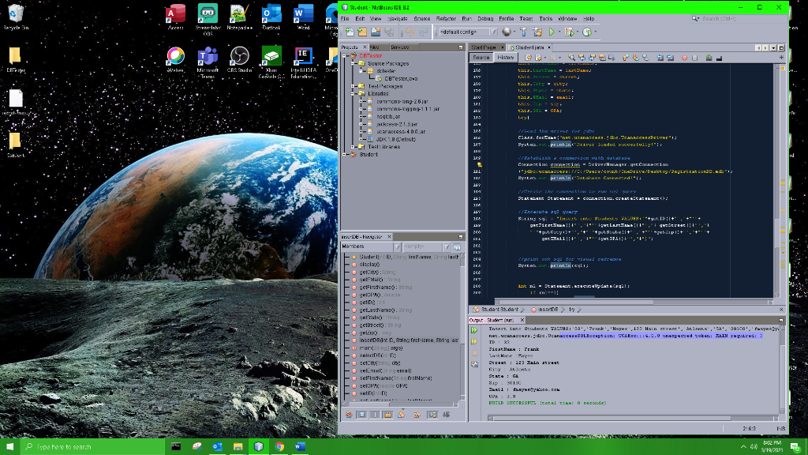This screenshot has width=808, height=455.
Task: Open Output settings icon in Output sidebar
Action: [x=474, y=364]
